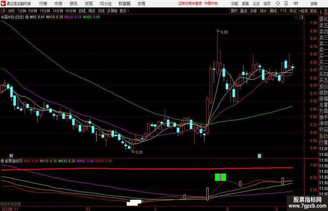Click the red R indicator icon
Viewport: 328px width, 211px height.
(x=326, y=10)
